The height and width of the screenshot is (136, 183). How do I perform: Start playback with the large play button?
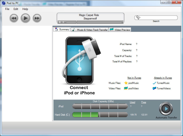(25, 18)
